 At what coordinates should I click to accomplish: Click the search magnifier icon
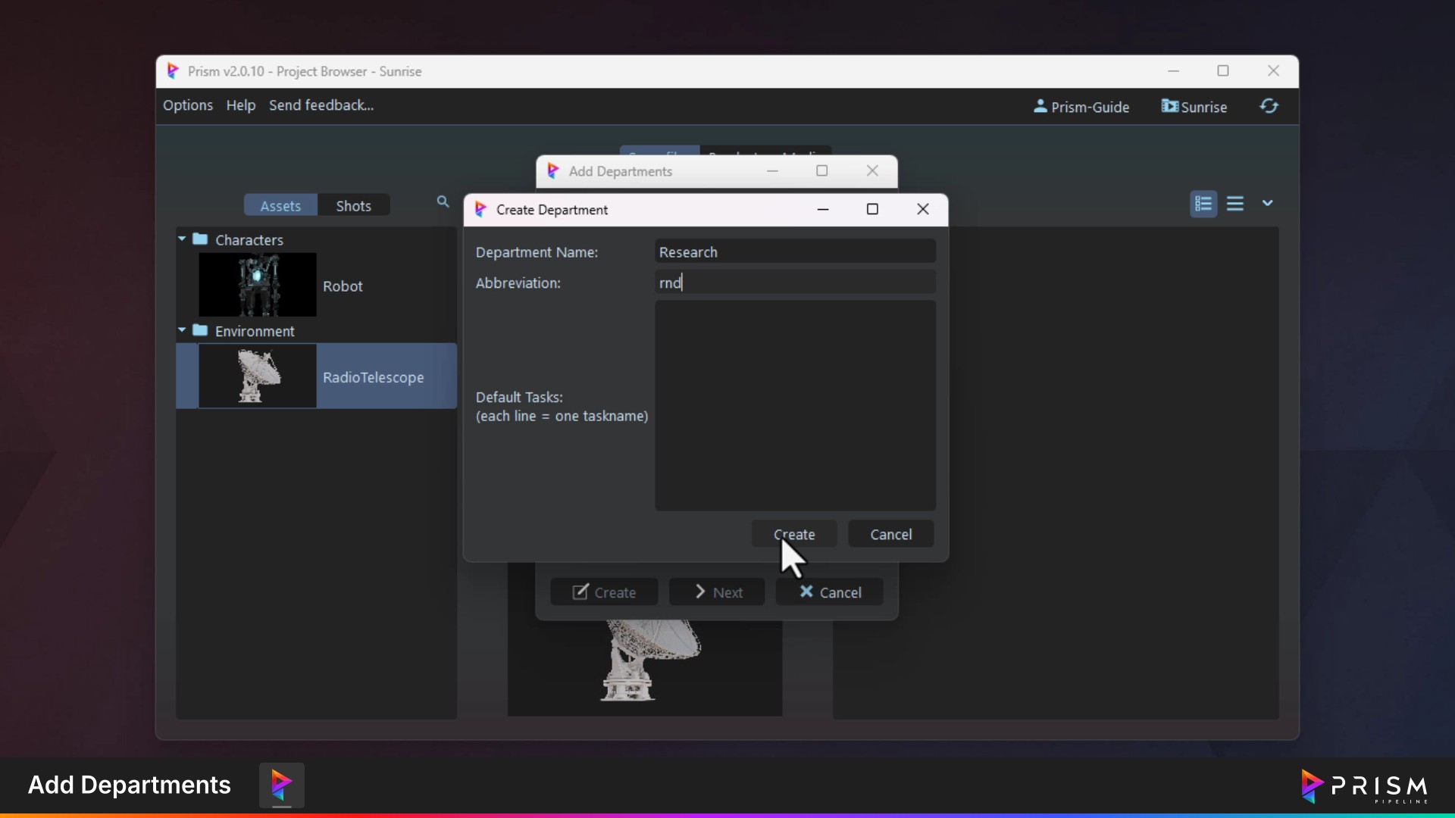[443, 201]
